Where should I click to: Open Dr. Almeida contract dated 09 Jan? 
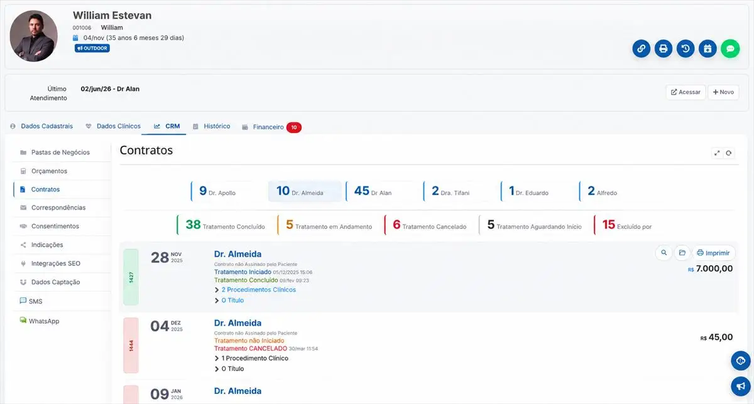coord(238,391)
